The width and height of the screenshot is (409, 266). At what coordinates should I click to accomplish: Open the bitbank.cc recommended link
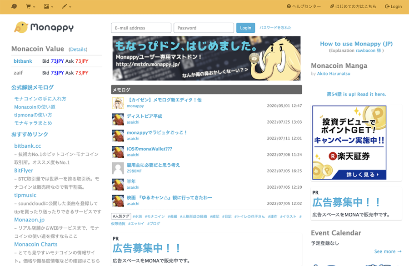[27, 146]
